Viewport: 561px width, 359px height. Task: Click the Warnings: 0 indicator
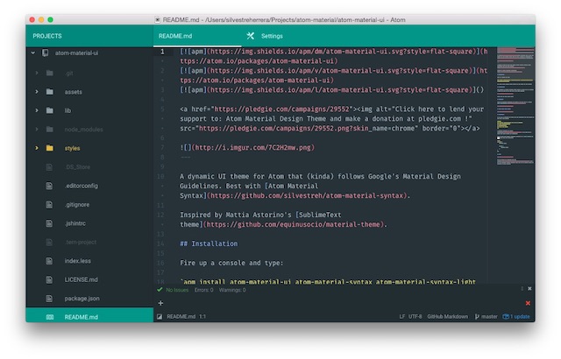pyautogui.click(x=232, y=290)
